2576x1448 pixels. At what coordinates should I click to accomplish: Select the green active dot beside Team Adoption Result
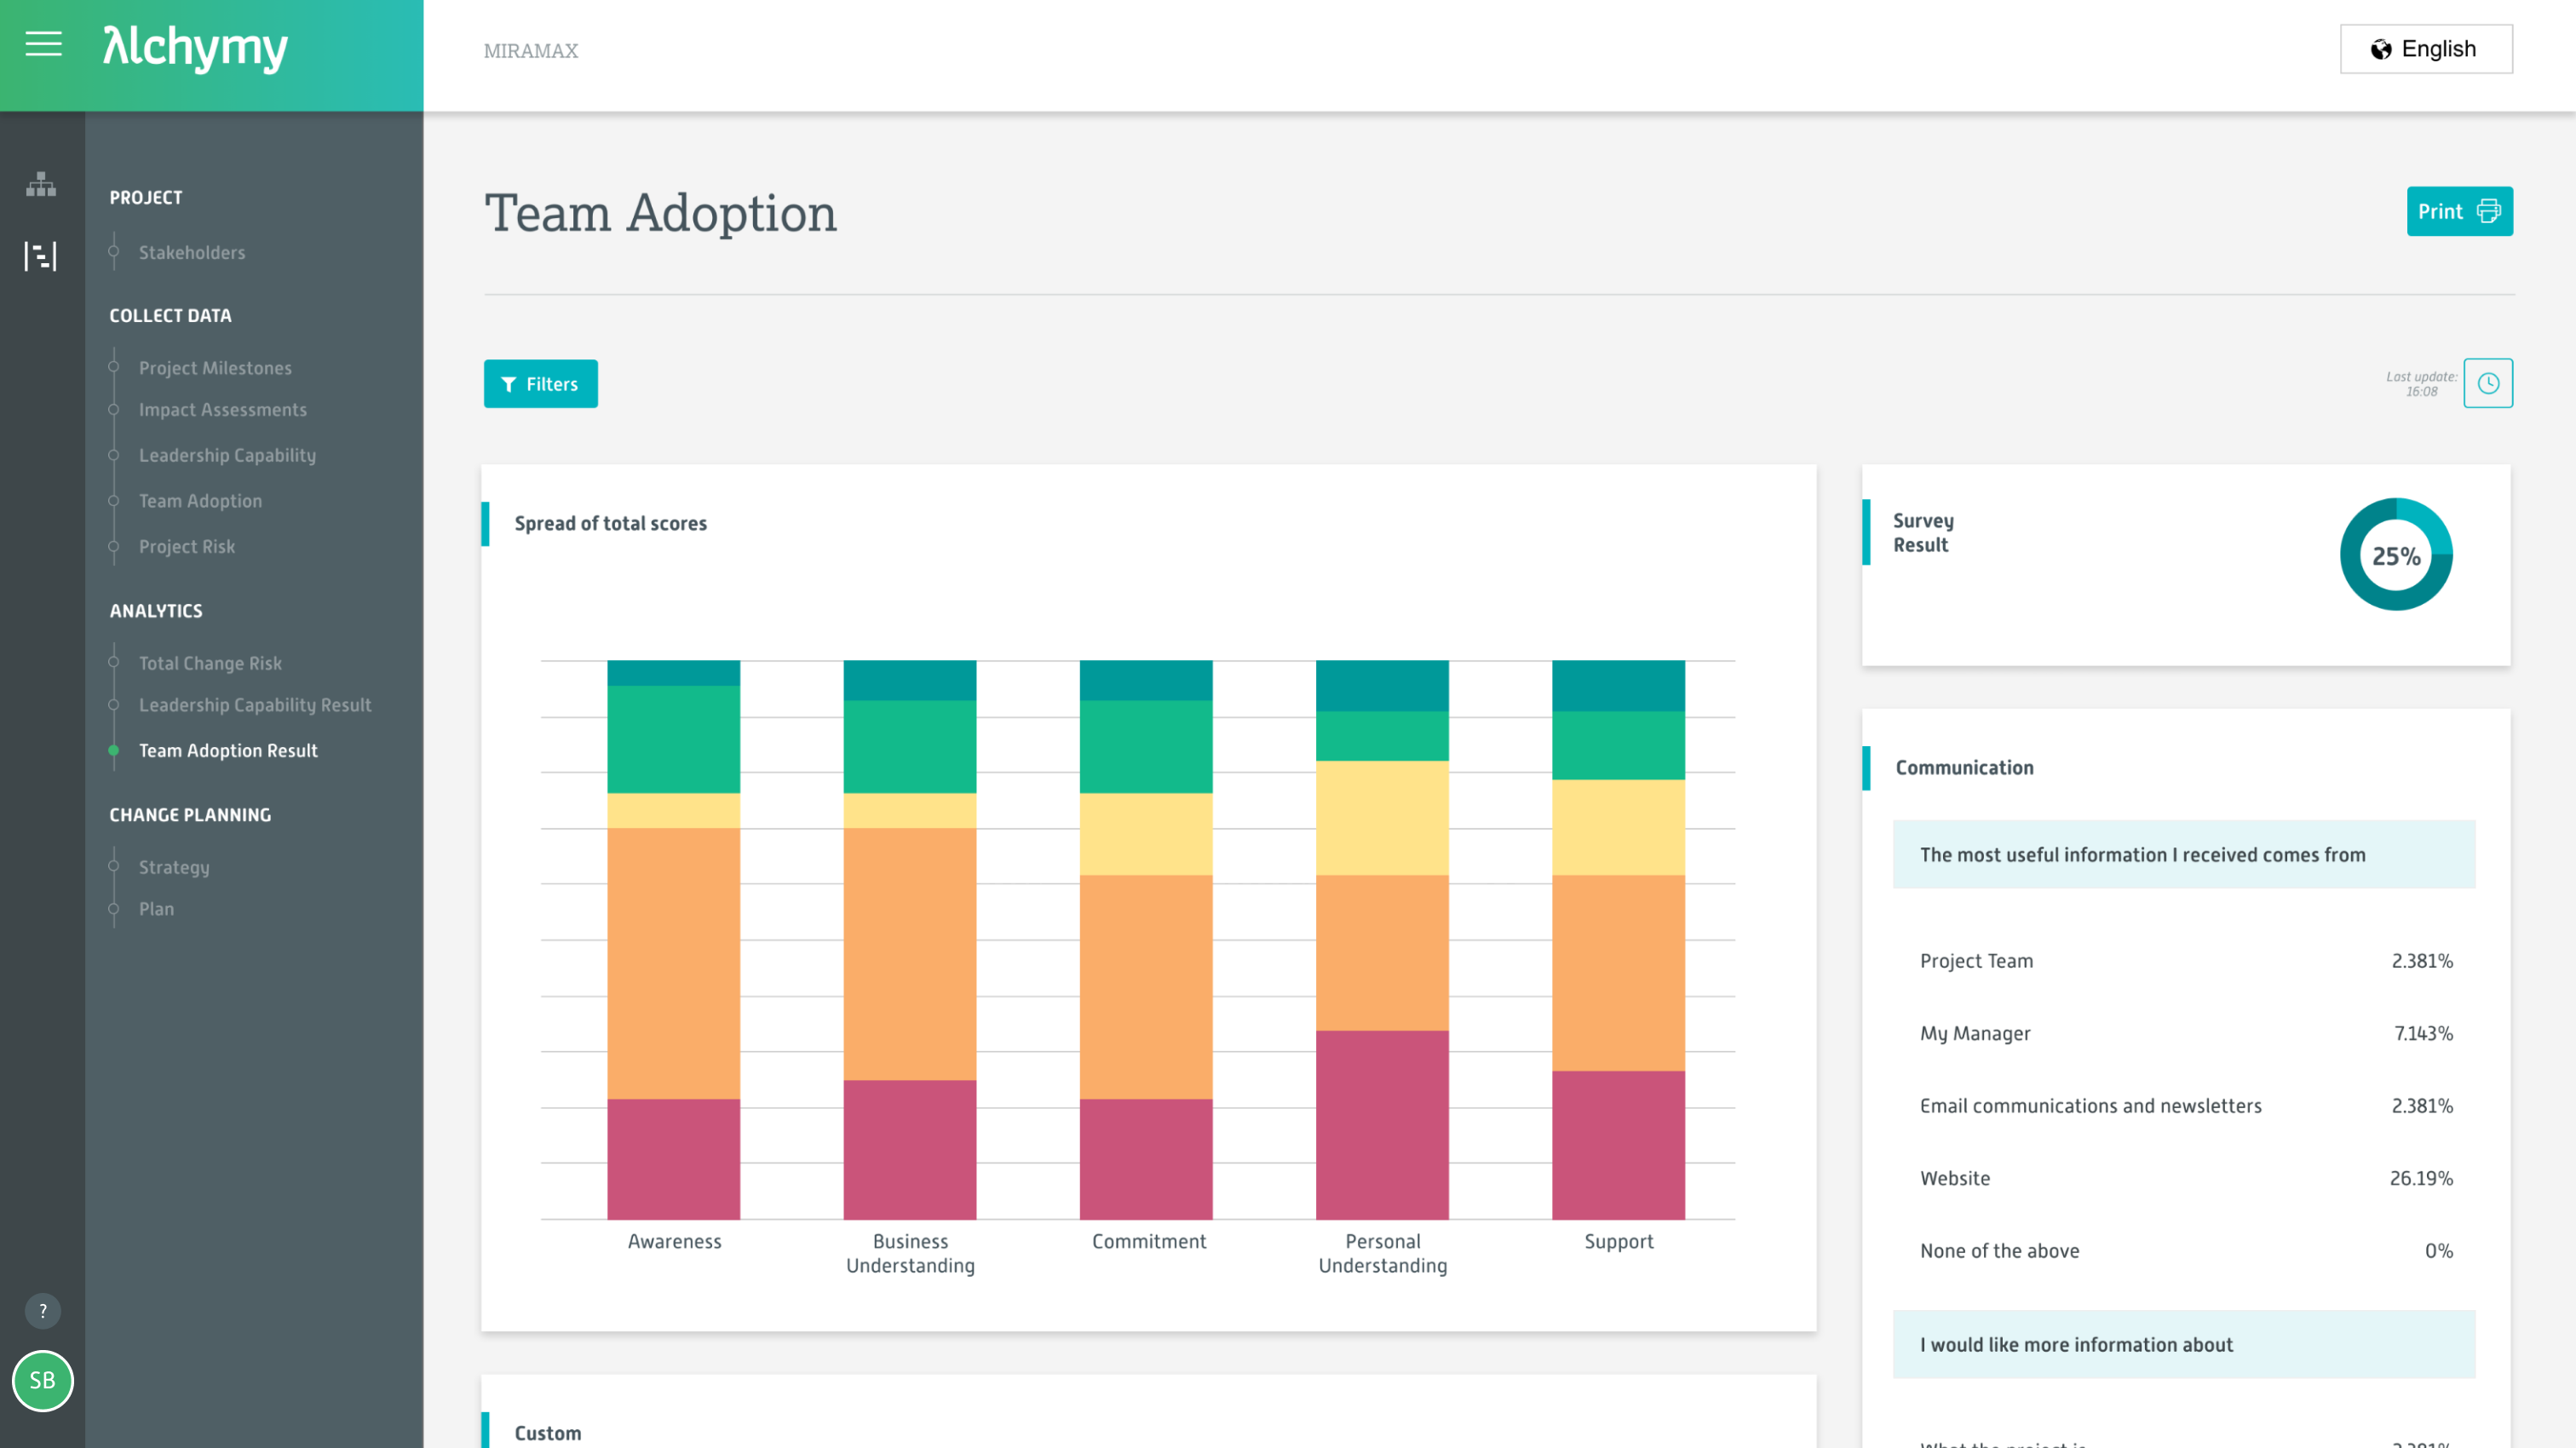[113, 750]
